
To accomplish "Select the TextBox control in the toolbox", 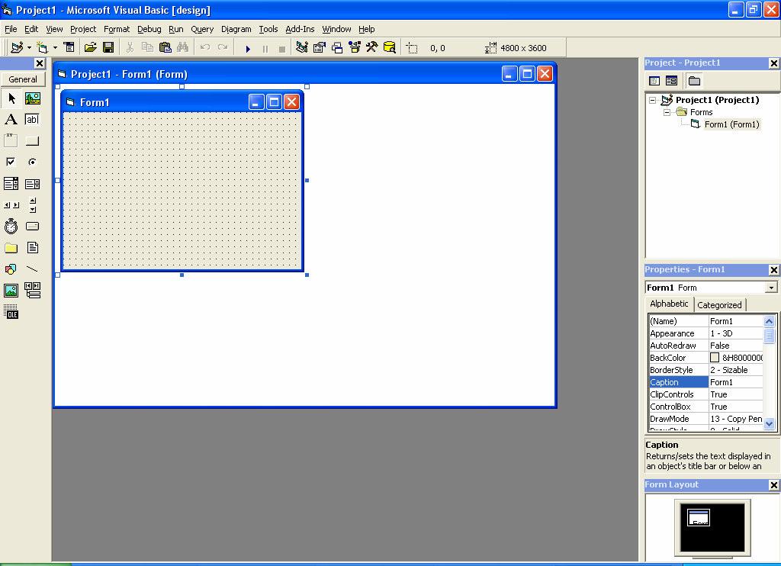I will pyautogui.click(x=31, y=119).
